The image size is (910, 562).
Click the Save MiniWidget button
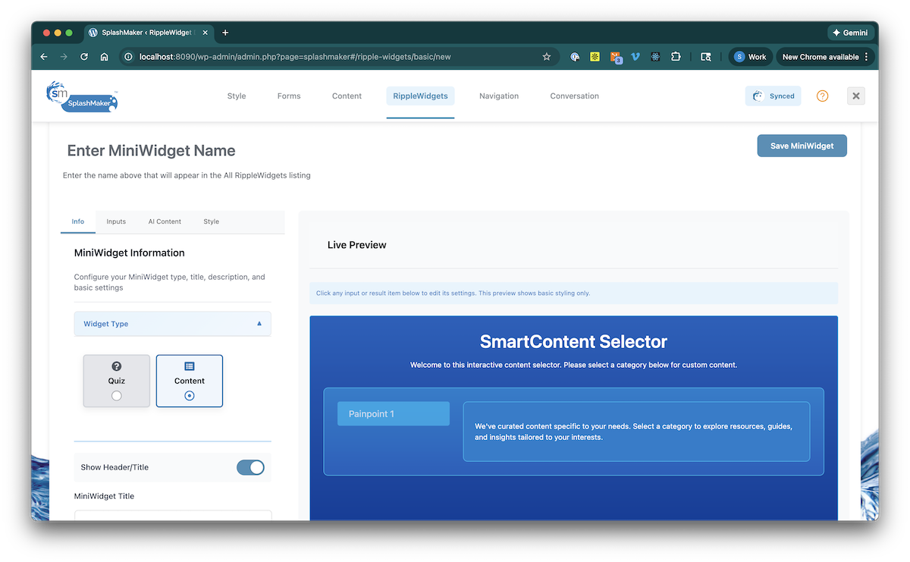[802, 146]
